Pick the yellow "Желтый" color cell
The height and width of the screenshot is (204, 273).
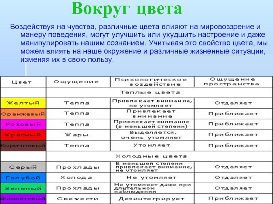[23, 103]
